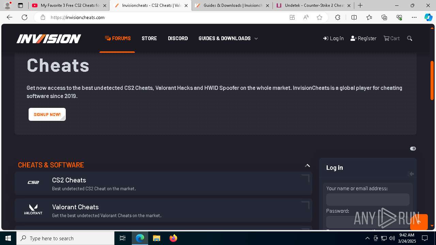This screenshot has width=436, height=245.
Task: Close the Invisioncheats browser tab
Action: coord(186,5)
